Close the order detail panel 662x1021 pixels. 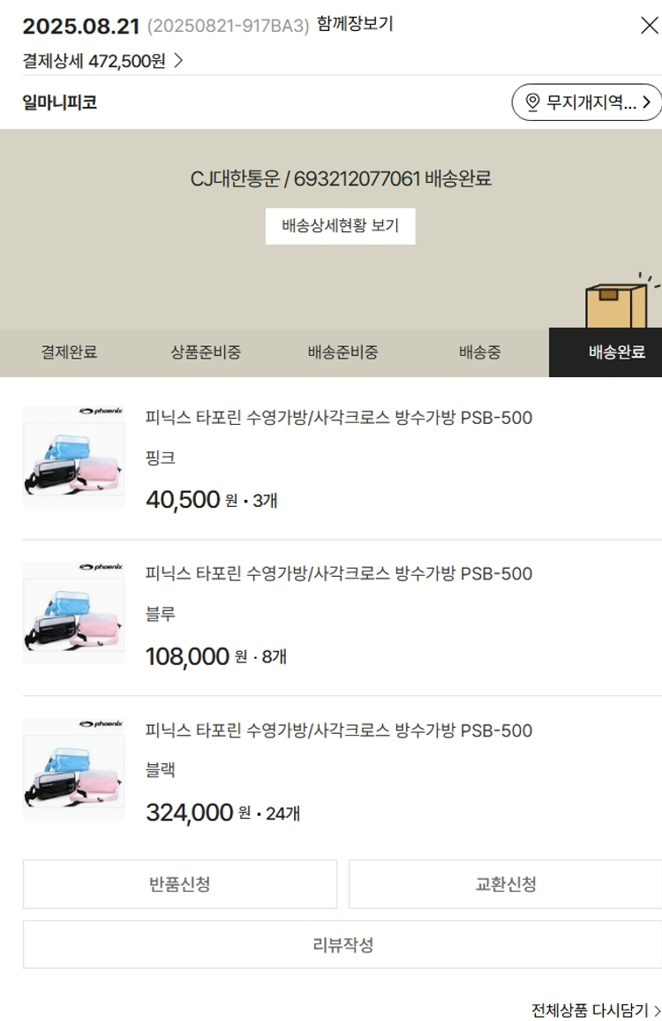point(649,26)
